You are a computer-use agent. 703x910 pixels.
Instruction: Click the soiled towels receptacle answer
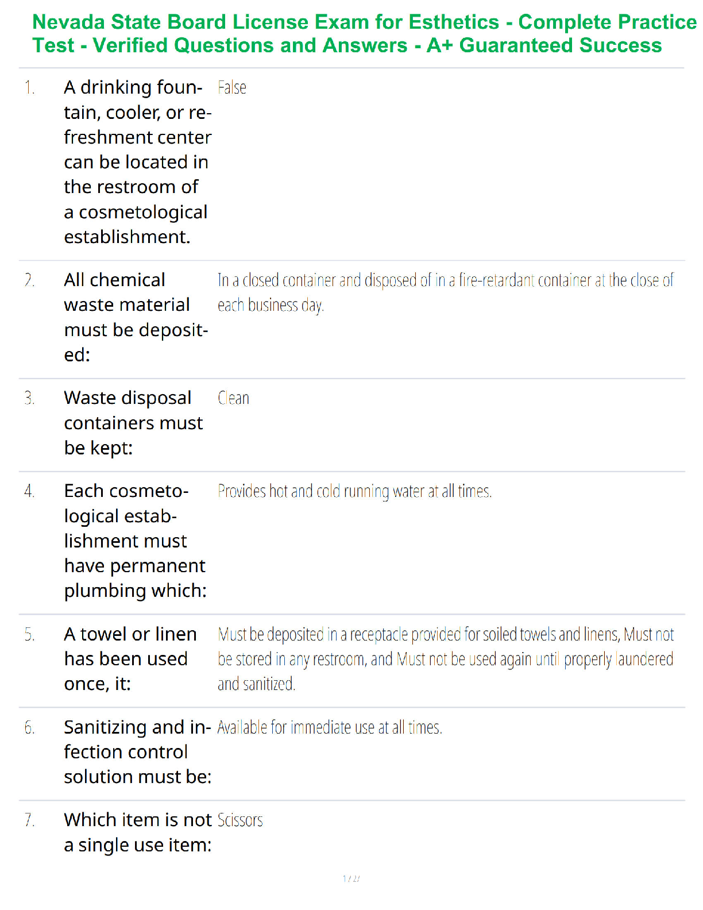(x=446, y=659)
